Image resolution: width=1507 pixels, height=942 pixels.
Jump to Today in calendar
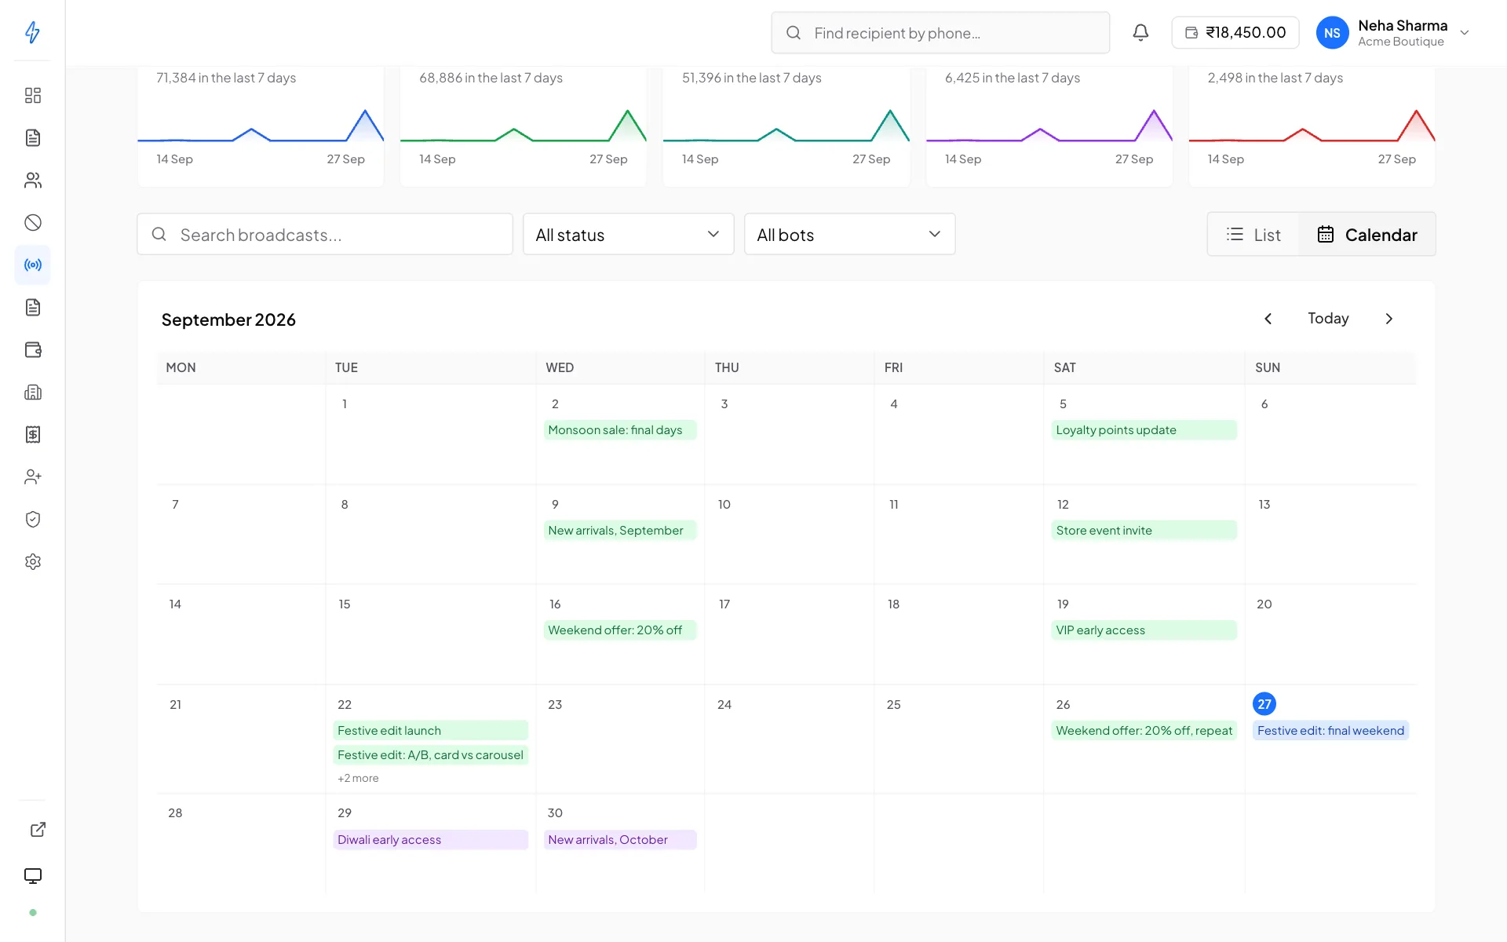[x=1328, y=319]
